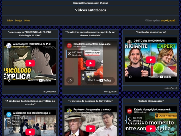
Task: Click info icon on BBC World Service notice, Antártida video
Action: point(69,54)
